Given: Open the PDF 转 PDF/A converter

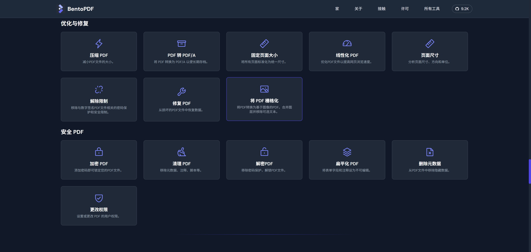Looking at the screenshot, I should pos(181,51).
